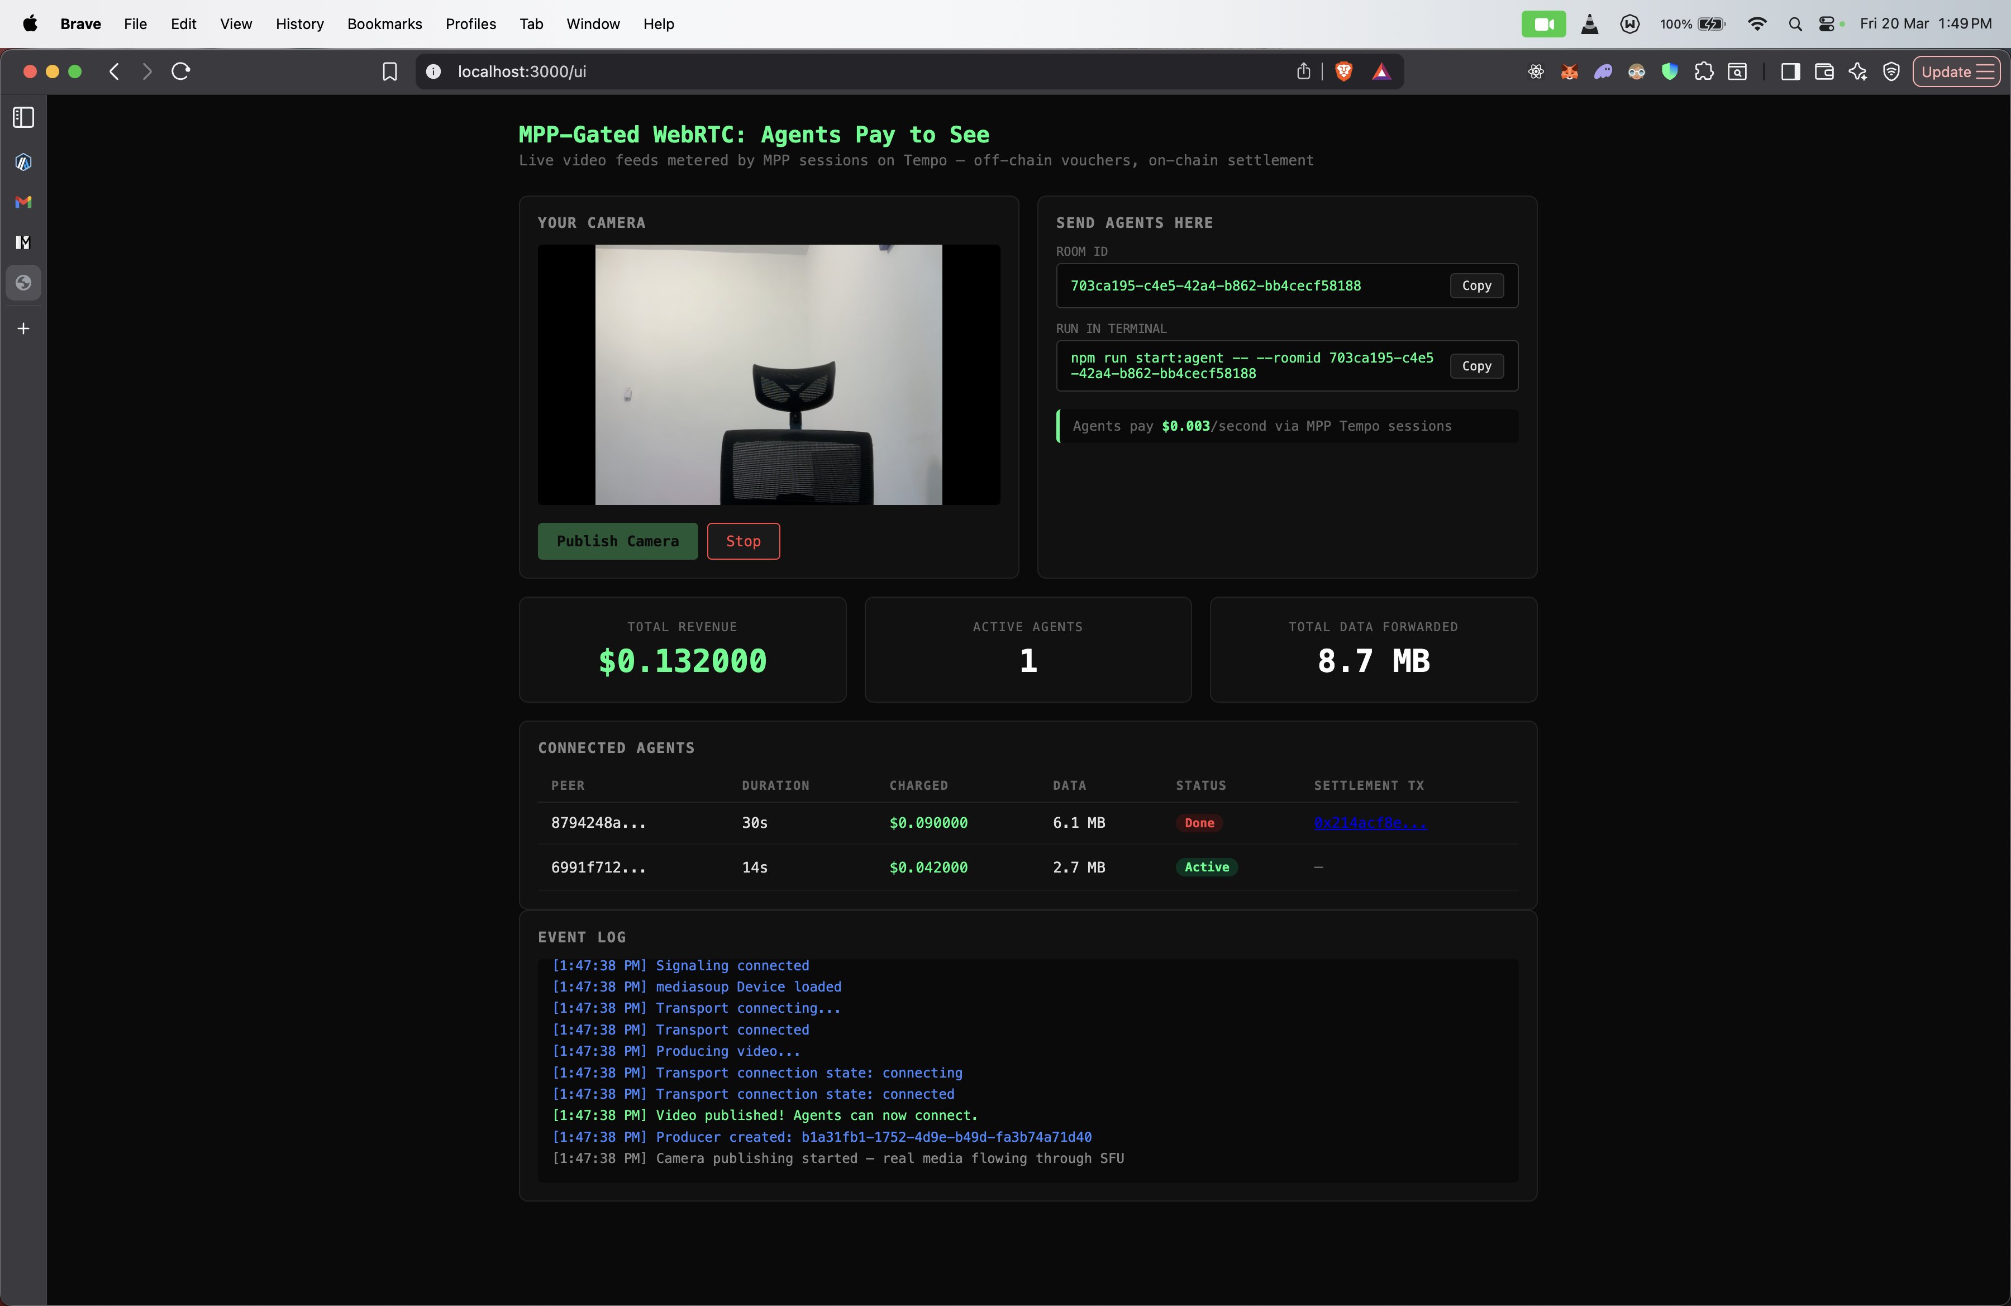The height and width of the screenshot is (1306, 2011).
Task: Click the red Stop button
Action: (x=743, y=541)
